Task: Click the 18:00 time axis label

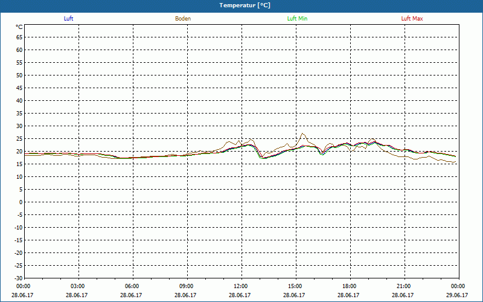Action: click(x=350, y=286)
